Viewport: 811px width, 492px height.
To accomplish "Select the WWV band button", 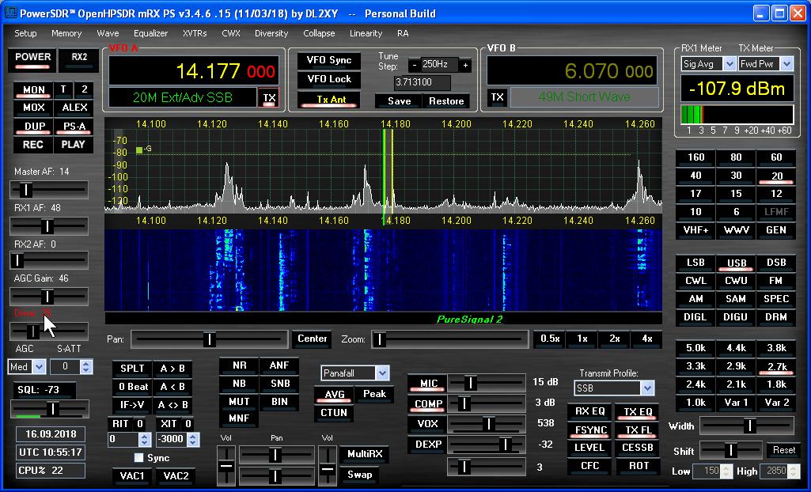I will pyautogui.click(x=736, y=230).
